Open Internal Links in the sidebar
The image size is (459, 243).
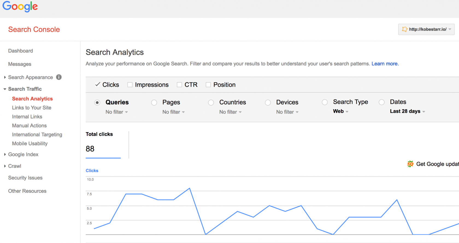pyautogui.click(x=27, y=117)
